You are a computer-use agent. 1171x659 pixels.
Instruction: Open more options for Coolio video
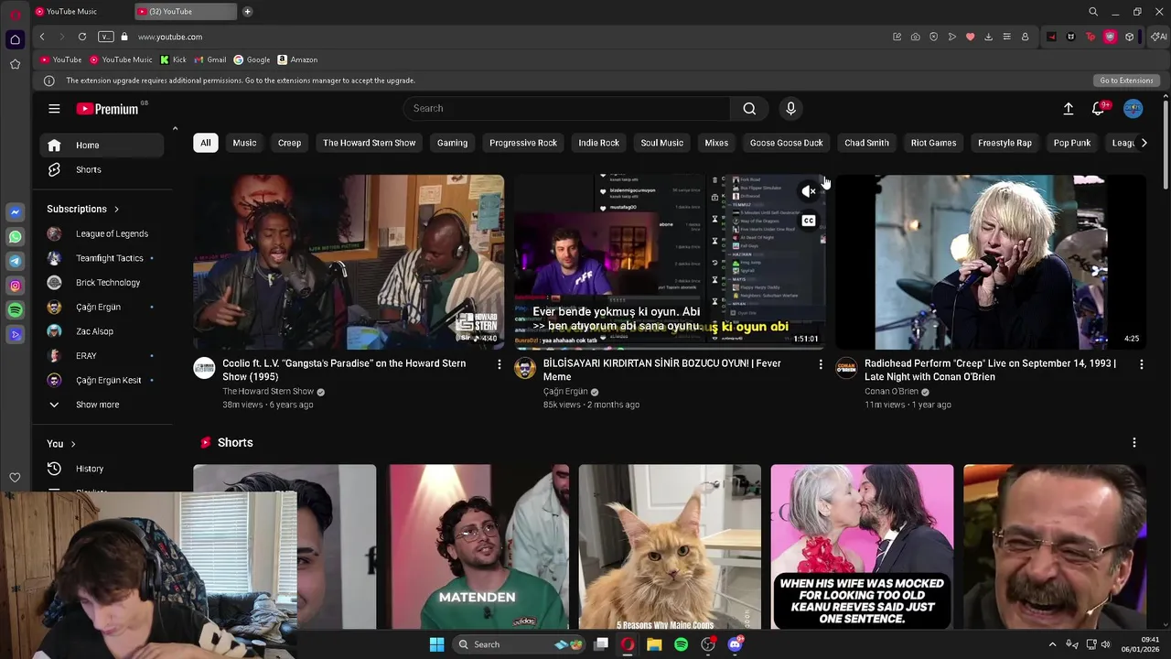[499, 364]
